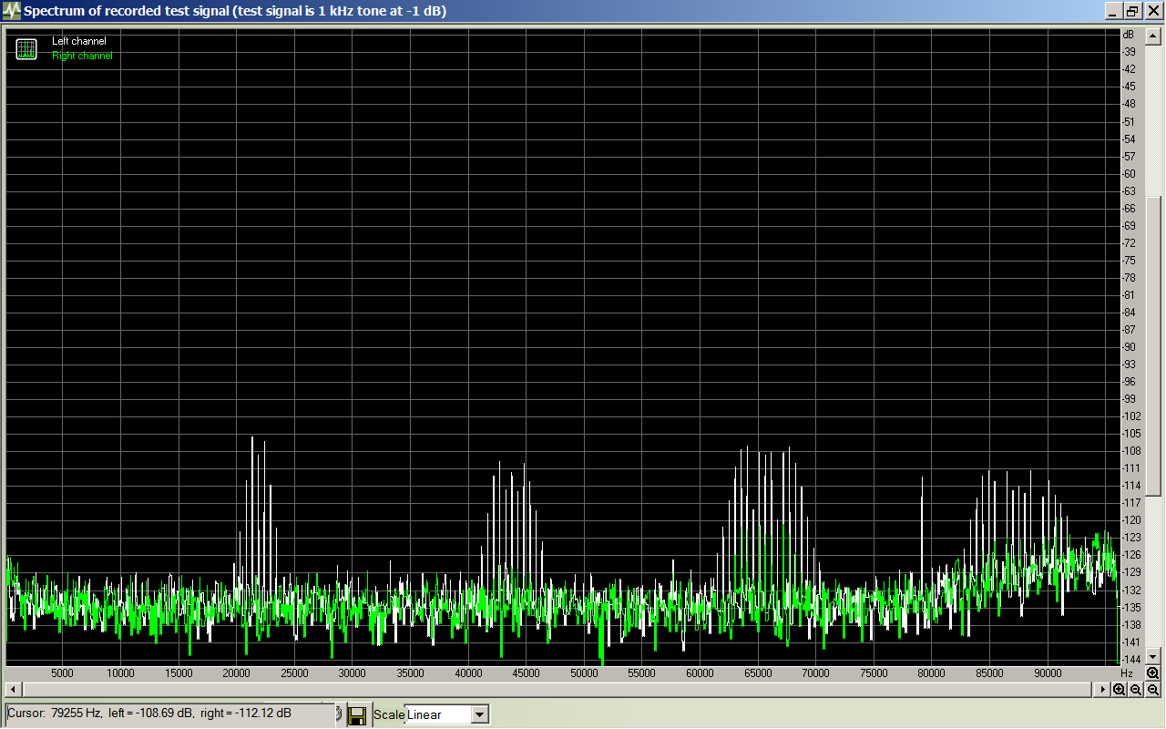The height and width of the screenshot is (729, 1166).
Task: Zoom in on the vertical dB axis
Action: pos(1153,673)
